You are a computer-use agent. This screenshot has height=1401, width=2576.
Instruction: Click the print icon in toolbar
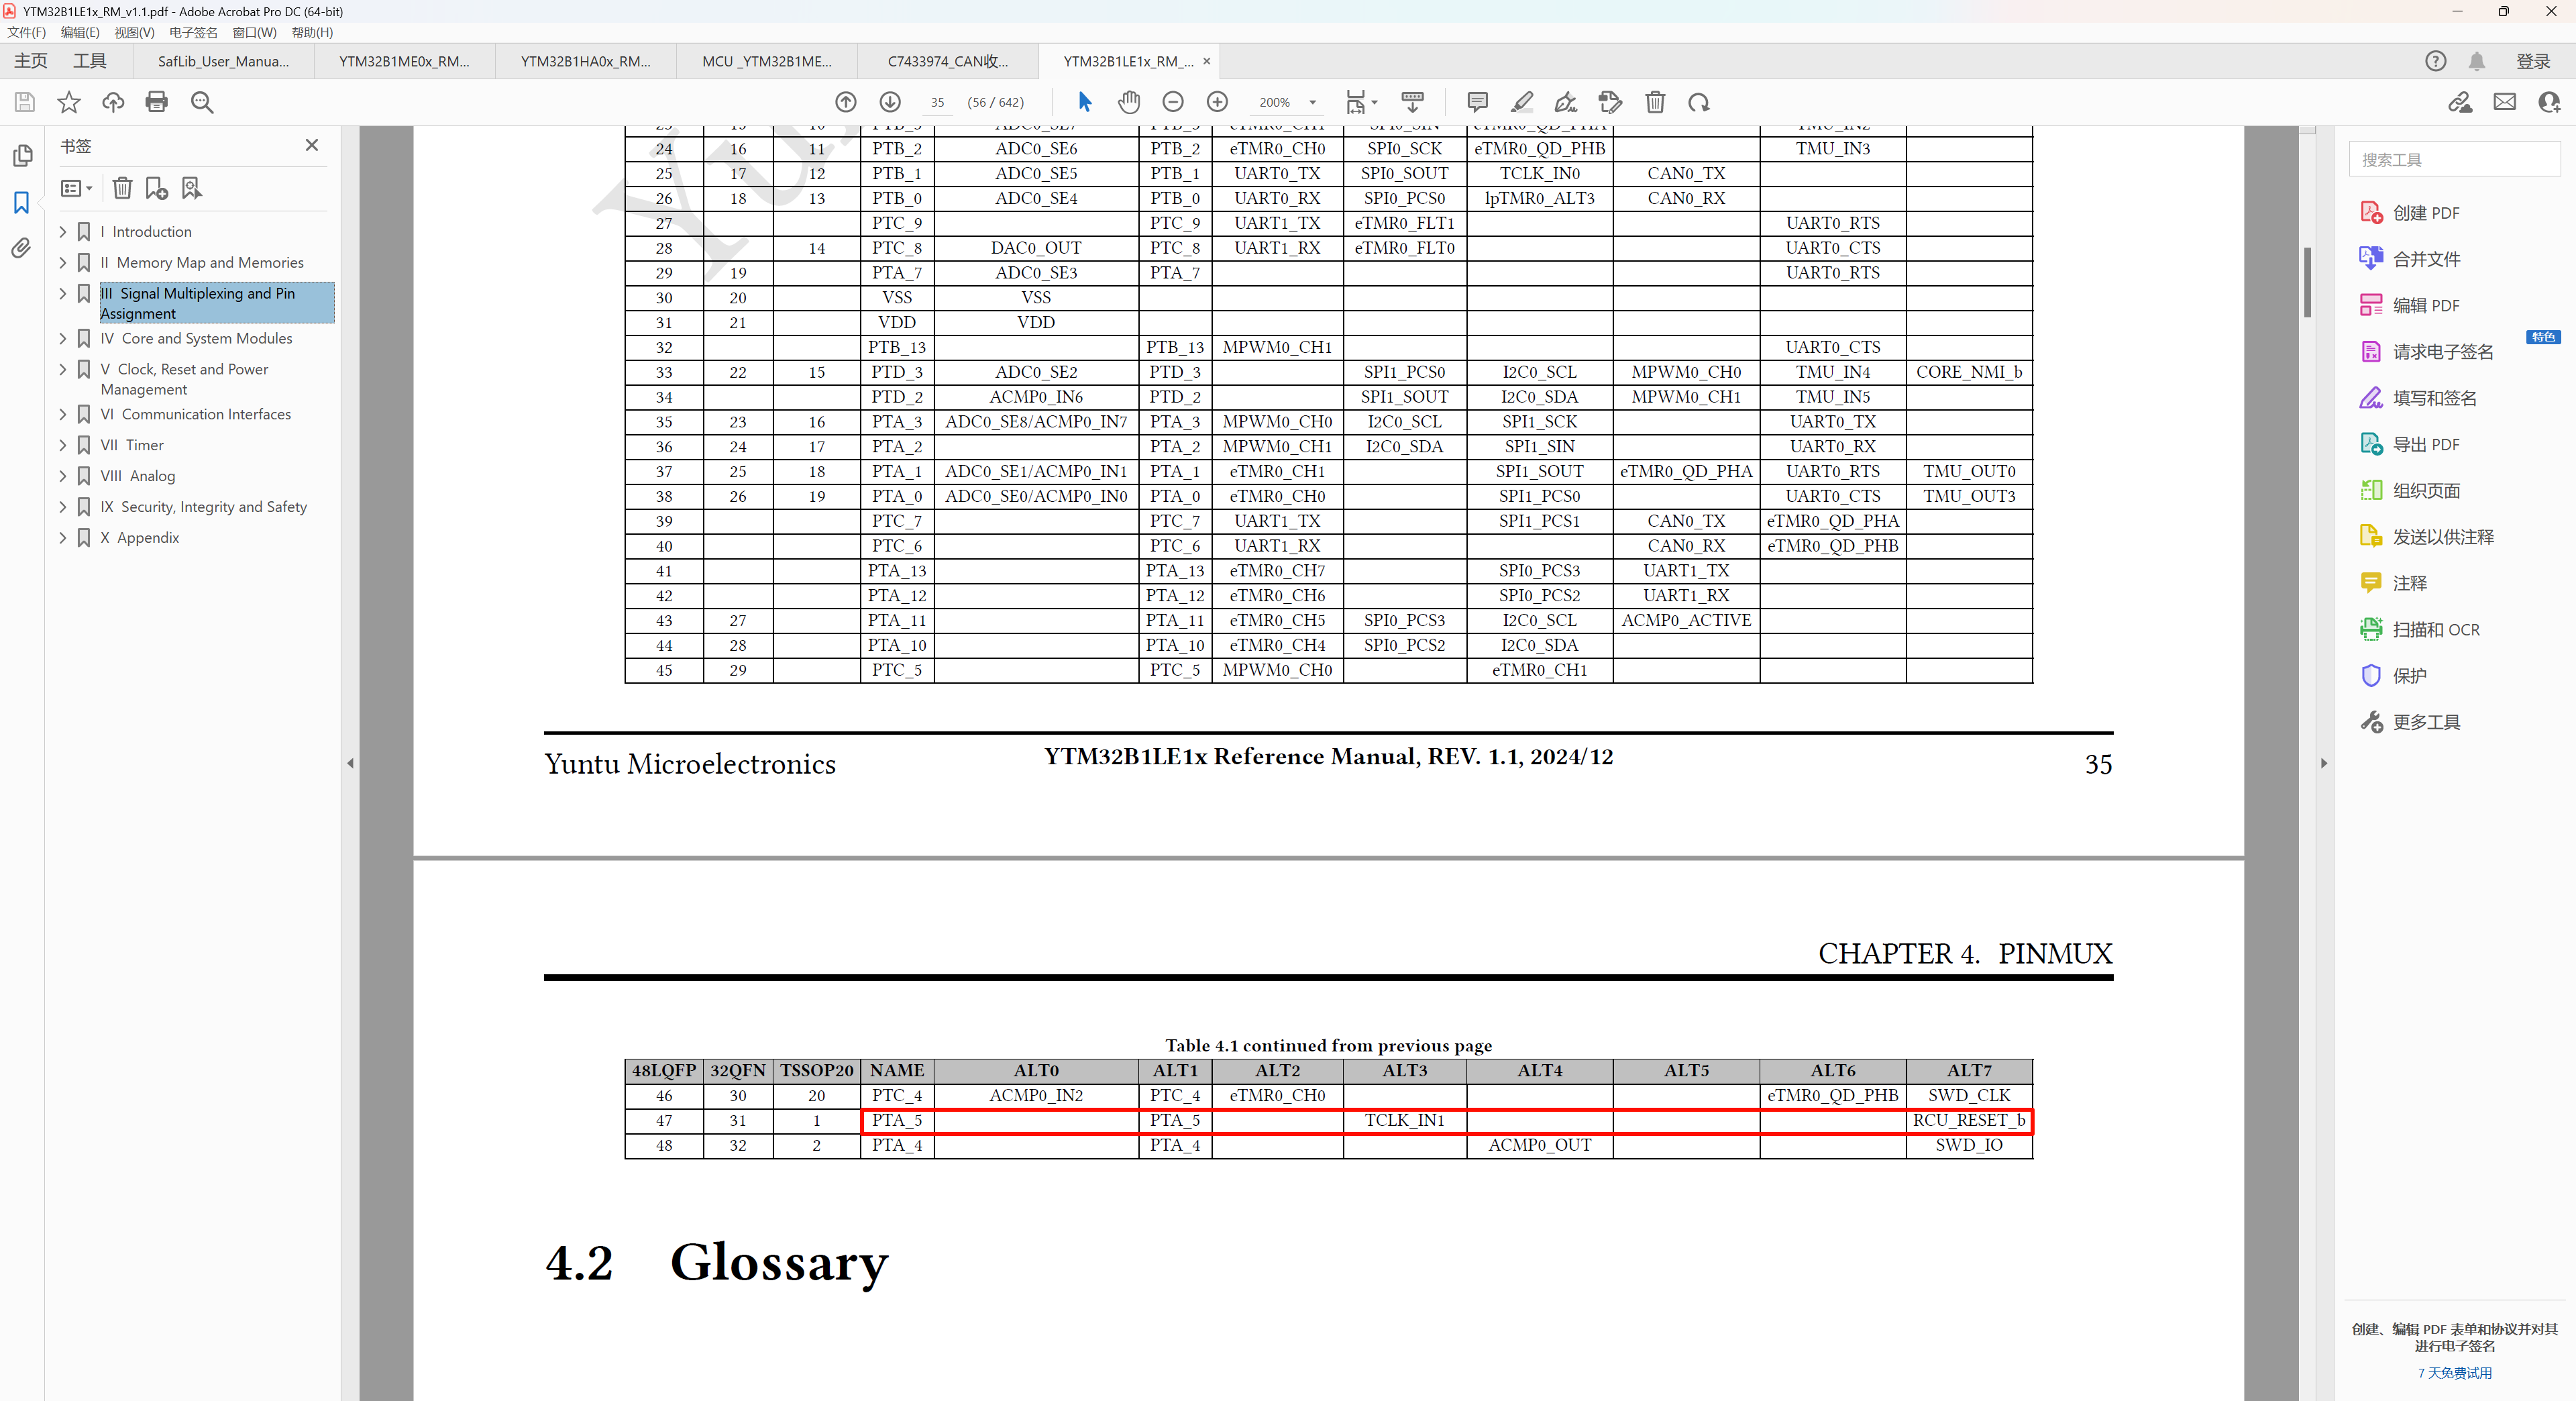click(x=156, y=102)
